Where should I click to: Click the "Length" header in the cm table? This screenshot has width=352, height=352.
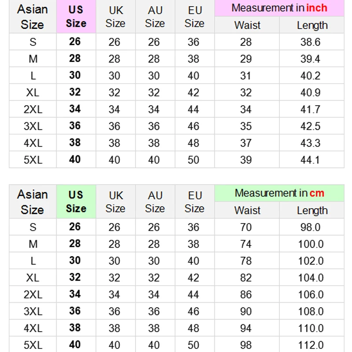pos(312,210)
